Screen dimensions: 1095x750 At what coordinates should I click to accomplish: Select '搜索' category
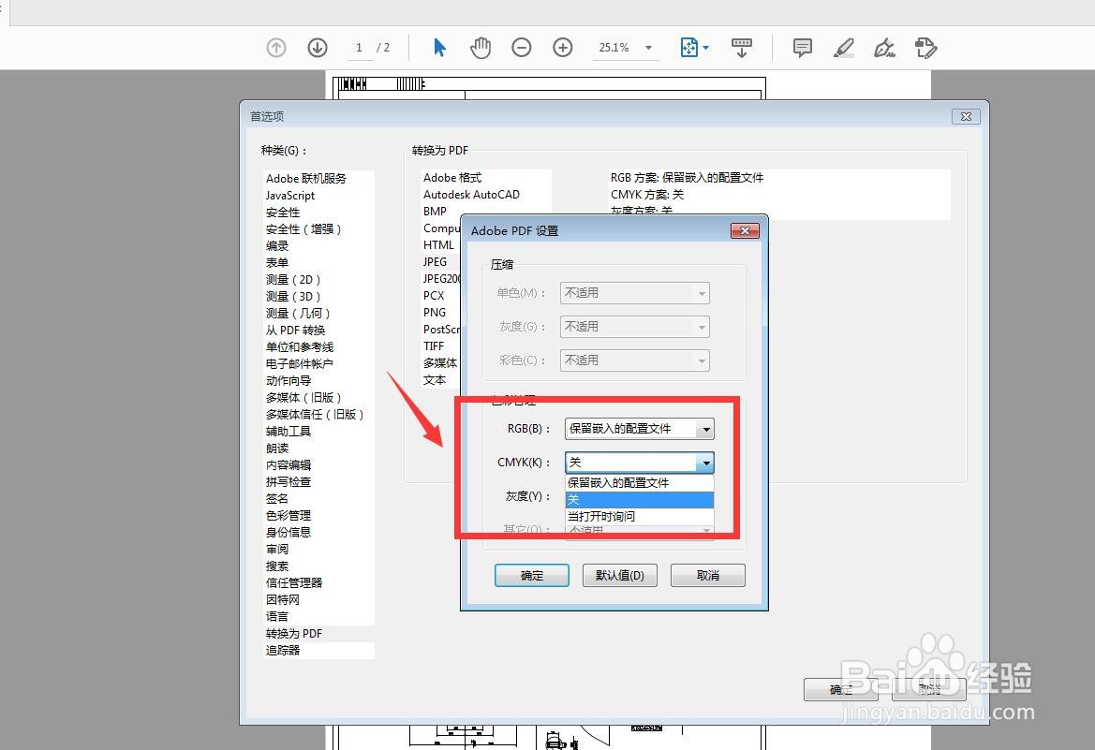coord(277,566)
